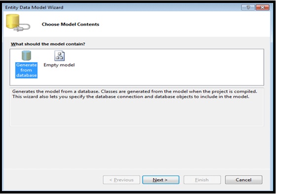
Task: Click the What should the model contain label
Action: (48, 44)
